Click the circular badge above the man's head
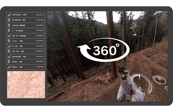 coord(126,72)
